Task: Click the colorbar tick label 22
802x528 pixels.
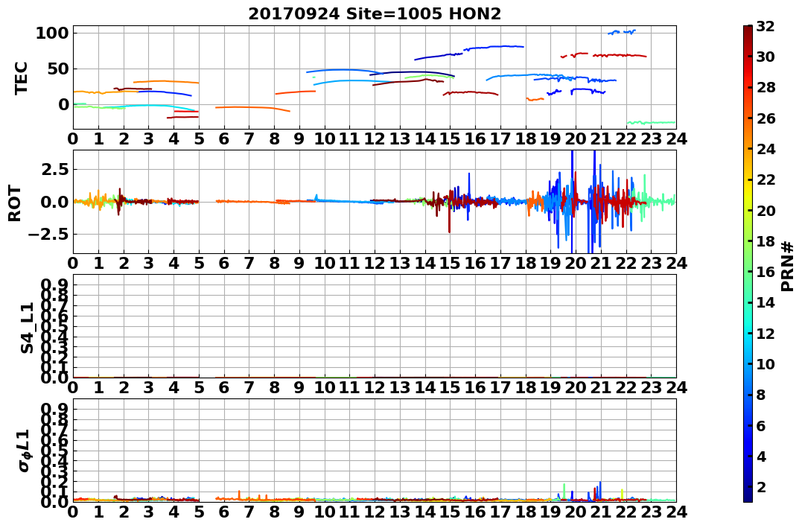Action: (x=766, y=179)
